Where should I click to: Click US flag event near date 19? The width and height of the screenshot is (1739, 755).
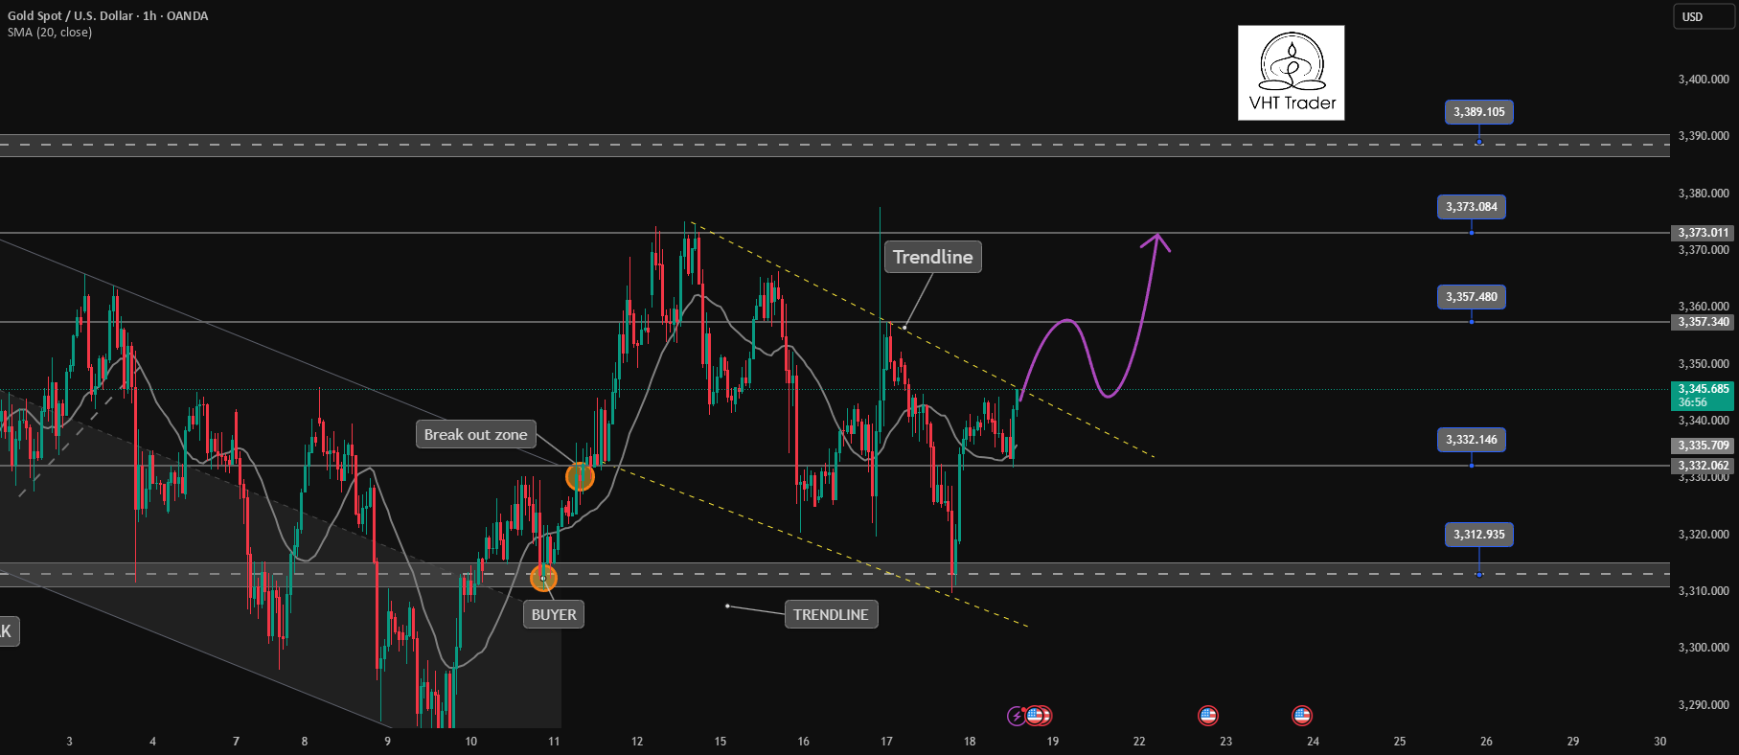point(1036,716)
